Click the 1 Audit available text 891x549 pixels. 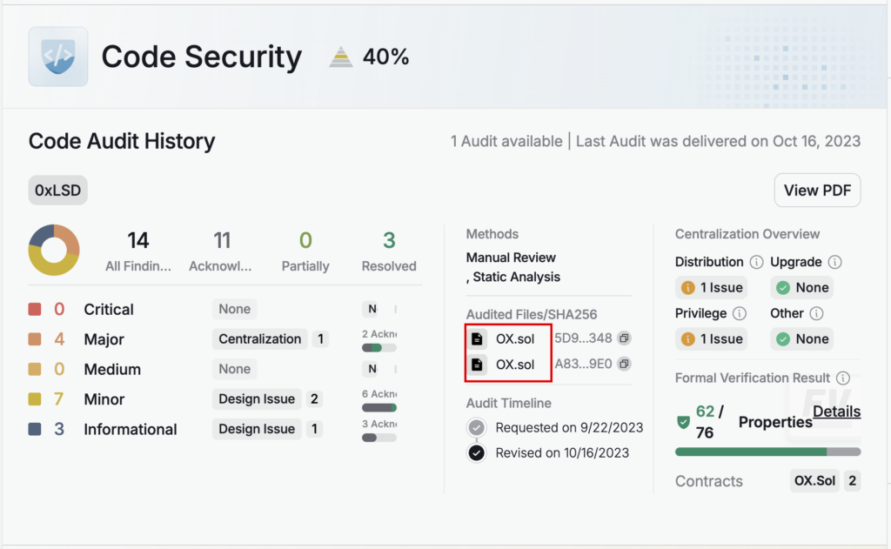[506, 141]
